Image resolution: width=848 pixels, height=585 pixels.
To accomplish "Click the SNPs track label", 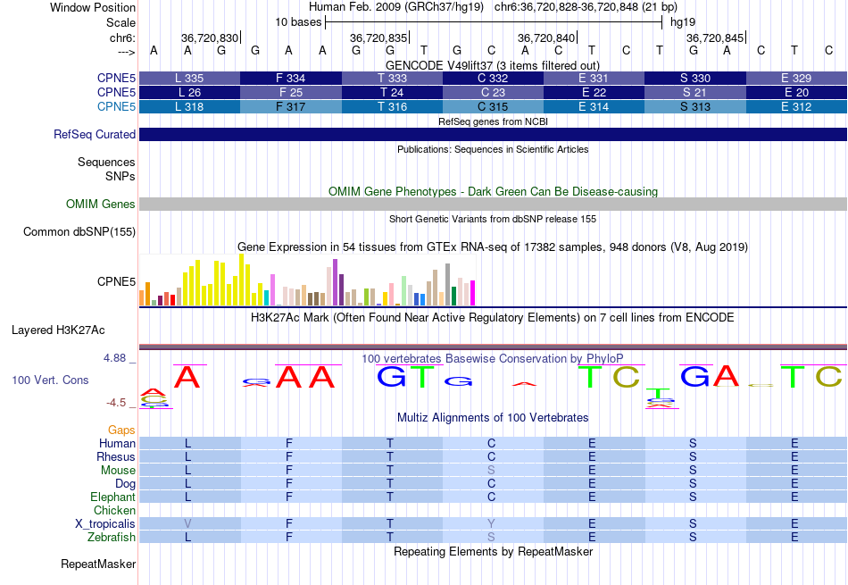I will 121,177.
